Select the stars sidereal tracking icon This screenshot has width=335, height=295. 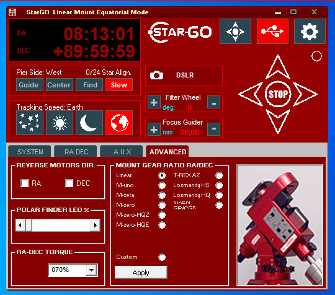click(30, 123)
